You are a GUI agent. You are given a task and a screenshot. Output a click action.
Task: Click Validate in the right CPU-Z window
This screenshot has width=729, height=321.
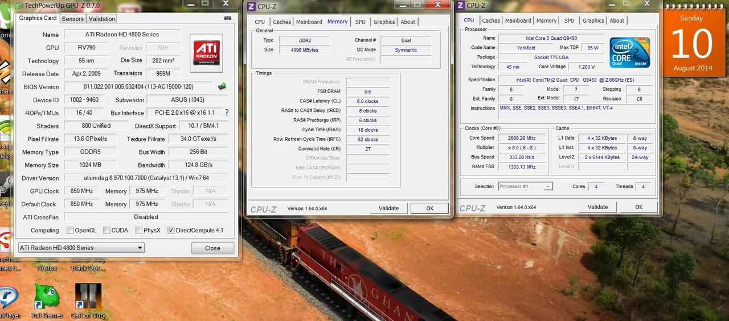click(597, 207)
